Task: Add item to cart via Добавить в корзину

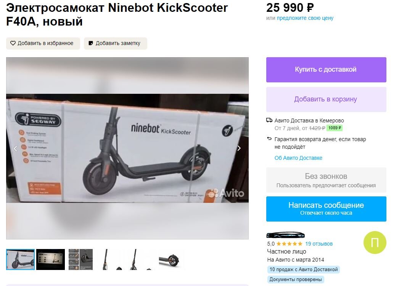Action: pos(326,100)
